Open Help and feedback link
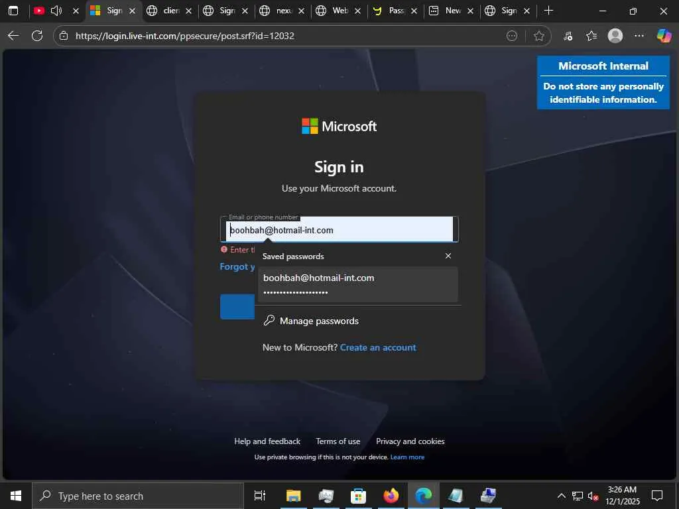Viewport: 679px width, 509px height. click(x=267, y=441)
